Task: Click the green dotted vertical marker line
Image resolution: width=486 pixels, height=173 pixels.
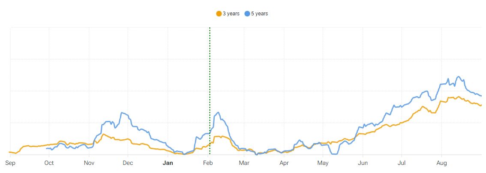Action: pyautogui.click(x=210, y=85)
